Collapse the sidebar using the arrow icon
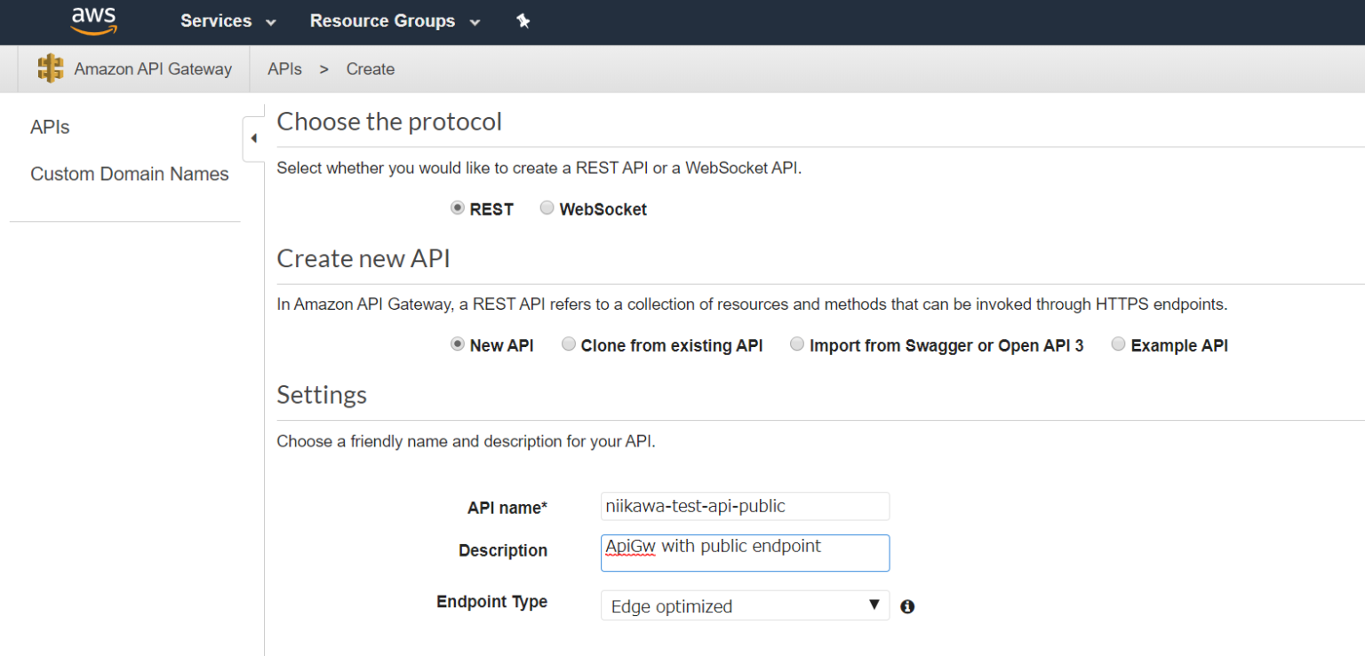This screenshot has height=656, width=1365. (253, 138)
